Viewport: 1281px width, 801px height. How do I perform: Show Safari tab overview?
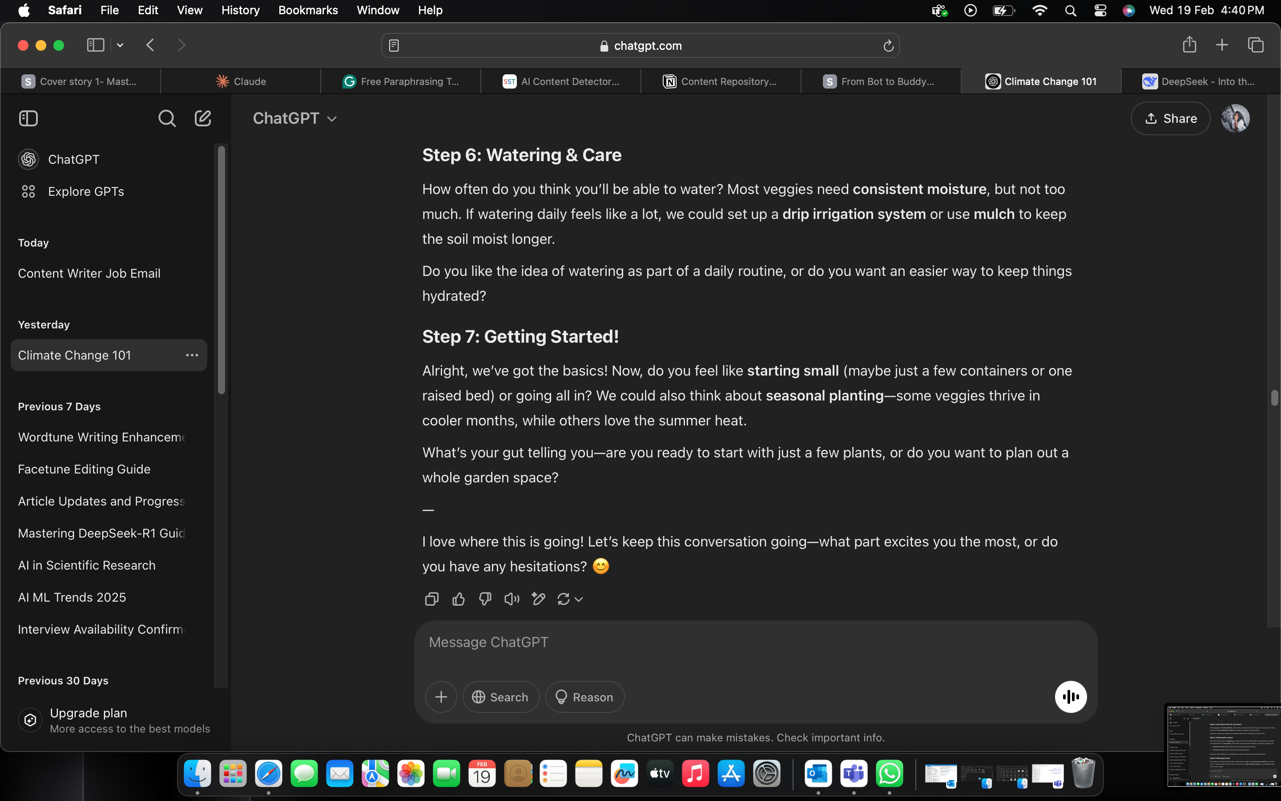1256,45
